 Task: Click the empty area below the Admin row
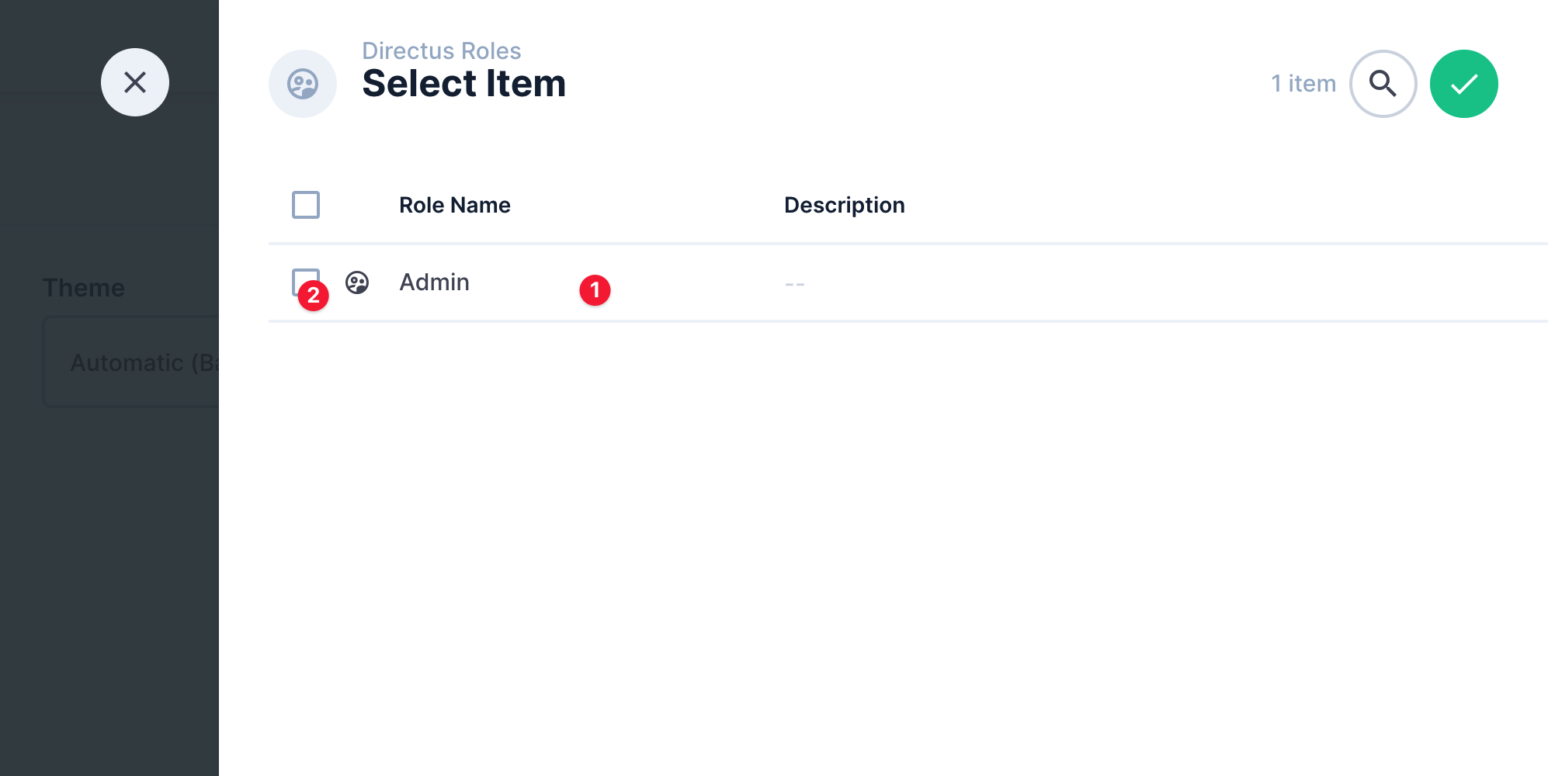click(854, 543)
